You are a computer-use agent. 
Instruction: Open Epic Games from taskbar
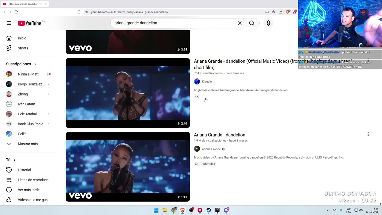[218, 210]
